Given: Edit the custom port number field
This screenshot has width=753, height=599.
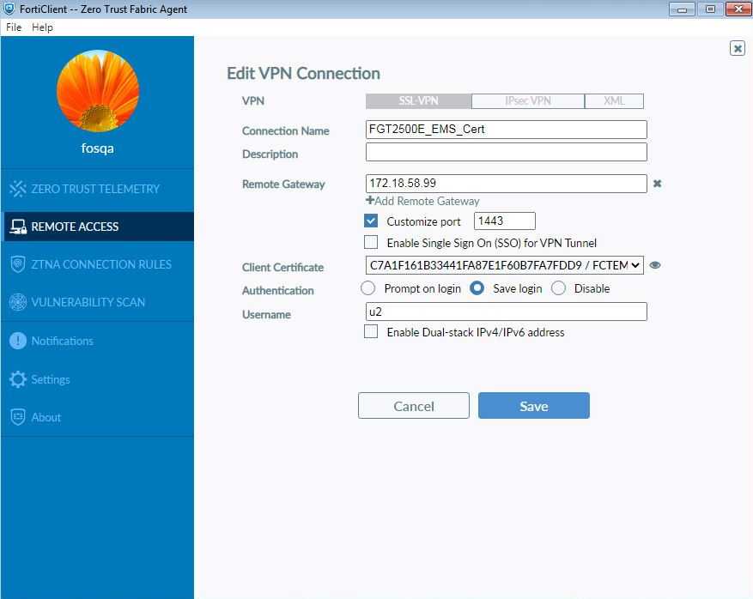Looking at the screenshot, I should click(x=504, y=221).
